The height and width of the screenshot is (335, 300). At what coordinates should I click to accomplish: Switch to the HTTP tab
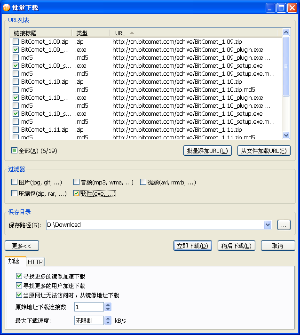click(35, 262)
